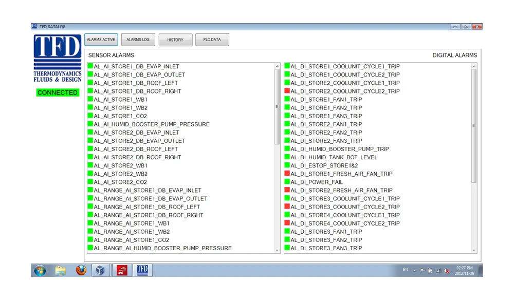Click the red remote connection taskbar icon
This screenshot has height=300, width=514.
pyautogui.click(x=121, y=270)
